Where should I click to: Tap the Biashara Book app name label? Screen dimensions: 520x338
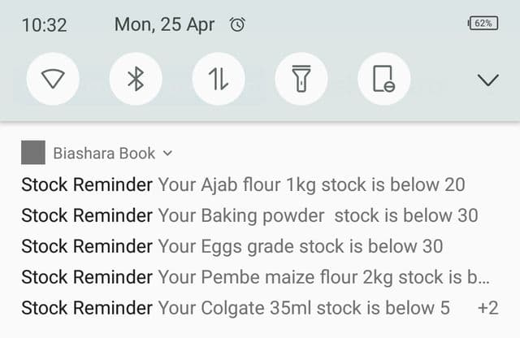104,154
